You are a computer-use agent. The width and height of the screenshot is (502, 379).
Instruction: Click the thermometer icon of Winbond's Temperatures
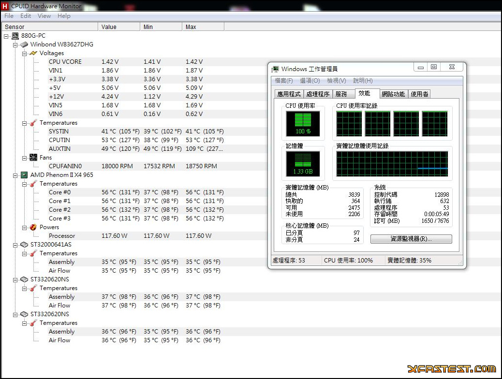[33, 123]
